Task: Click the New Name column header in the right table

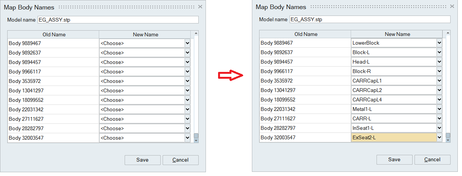Action: (397, 34)
